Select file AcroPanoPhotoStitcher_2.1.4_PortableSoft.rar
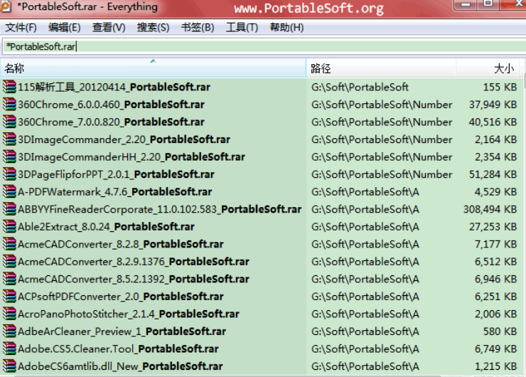526x377 pixels. [x=129, y=314]
